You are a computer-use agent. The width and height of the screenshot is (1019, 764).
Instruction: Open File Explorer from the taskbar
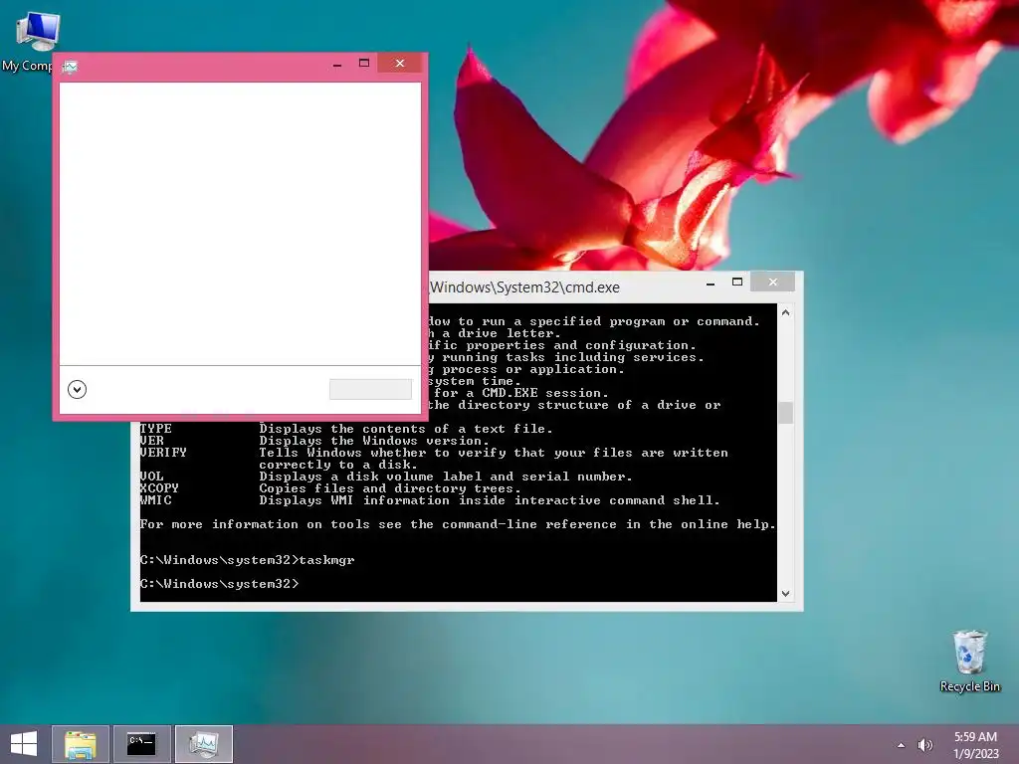pyautogui.click(x=81, y=744)
